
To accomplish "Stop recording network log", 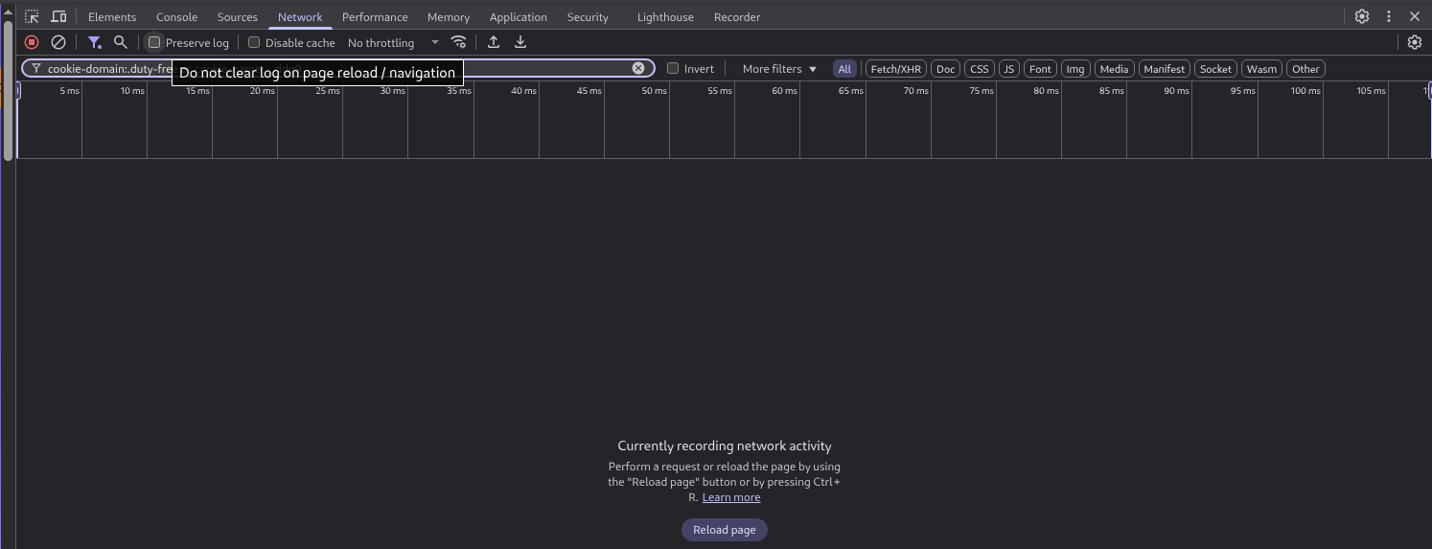I will point(32,42).
